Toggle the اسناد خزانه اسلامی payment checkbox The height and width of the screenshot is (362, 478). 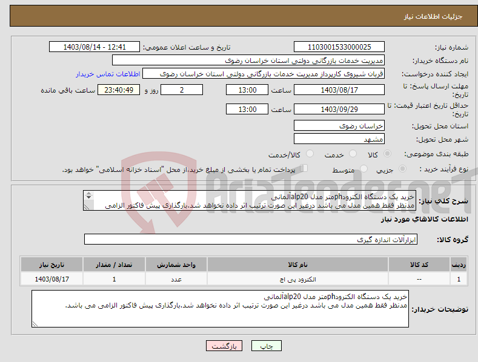tap(304, 168)
